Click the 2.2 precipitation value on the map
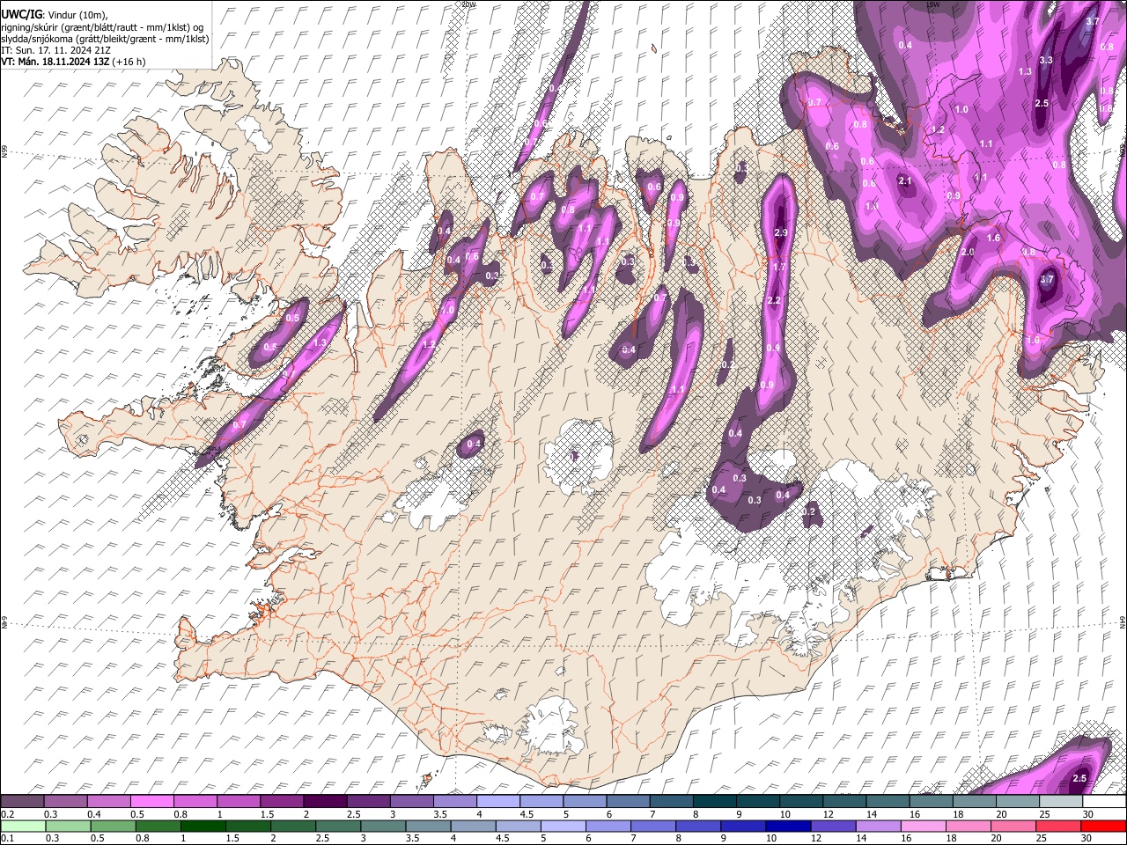 click(774, 301)
